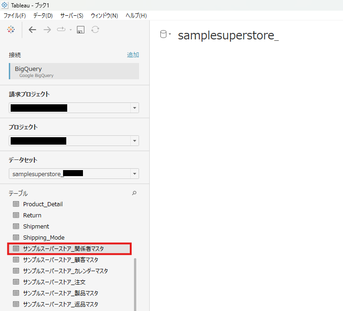343x311 pixels.
Task: Open the redo arrow dropdown caret
Action: [70, 30]
